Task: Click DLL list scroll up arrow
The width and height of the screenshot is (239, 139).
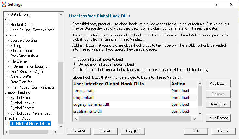Action: tap(200, 83)
